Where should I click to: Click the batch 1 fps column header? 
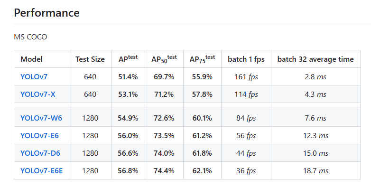(x=246, y=59)
